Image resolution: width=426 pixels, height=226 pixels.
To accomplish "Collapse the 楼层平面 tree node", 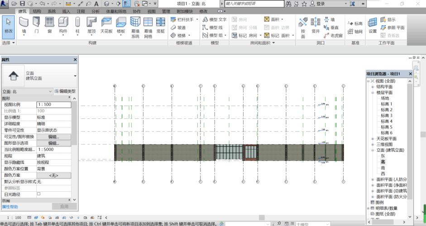I will click(373, 93).
